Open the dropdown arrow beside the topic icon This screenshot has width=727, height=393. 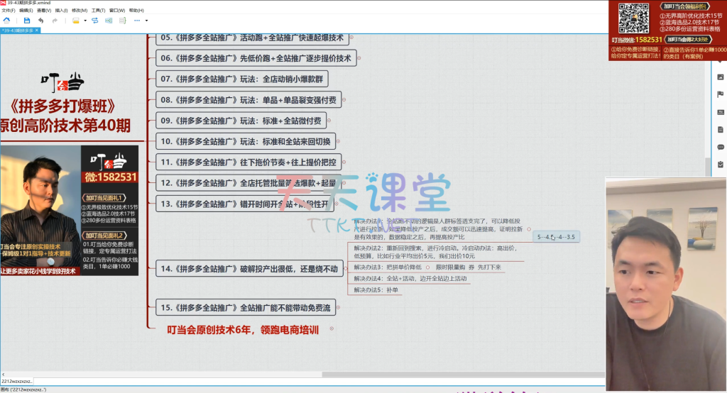pyautogui.click(x=85, y=21)
